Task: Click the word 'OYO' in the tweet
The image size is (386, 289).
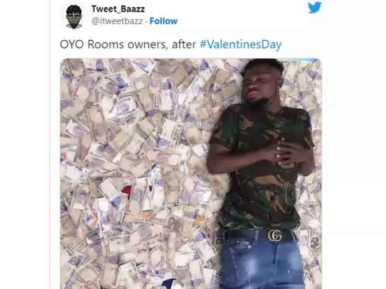Action: pos(72,44)
